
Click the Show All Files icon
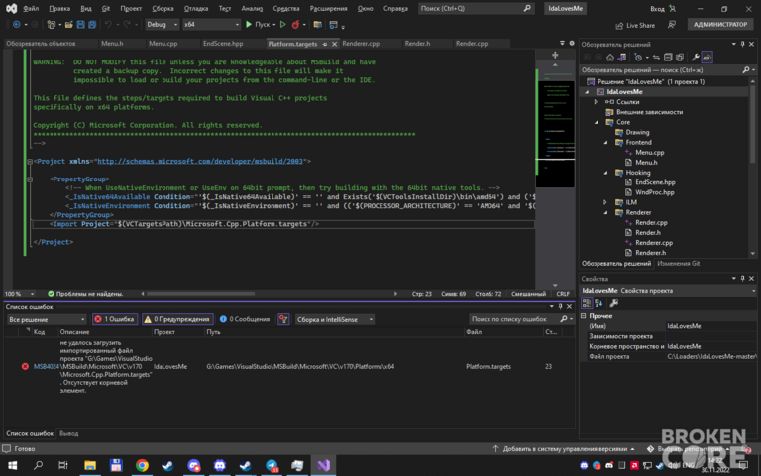(x=680, y=58)
